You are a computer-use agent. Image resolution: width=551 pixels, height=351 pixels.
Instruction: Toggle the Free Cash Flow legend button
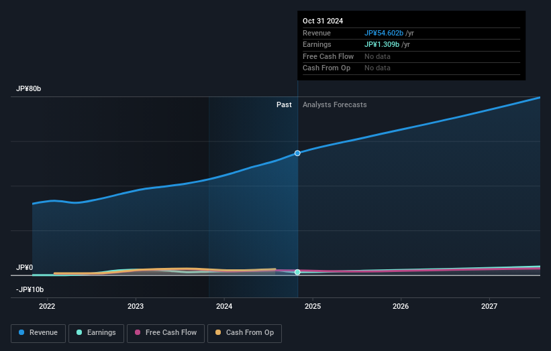166,333
